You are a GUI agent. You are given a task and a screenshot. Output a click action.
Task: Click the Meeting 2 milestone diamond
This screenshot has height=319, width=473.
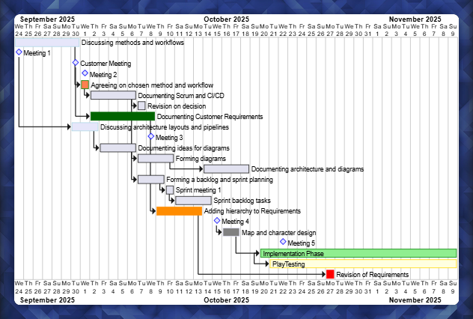click(85, 73)
